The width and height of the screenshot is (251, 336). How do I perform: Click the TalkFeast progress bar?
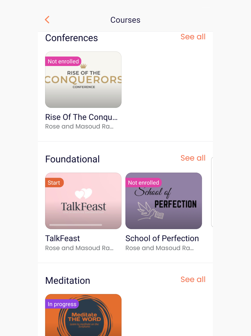[76, 225]
